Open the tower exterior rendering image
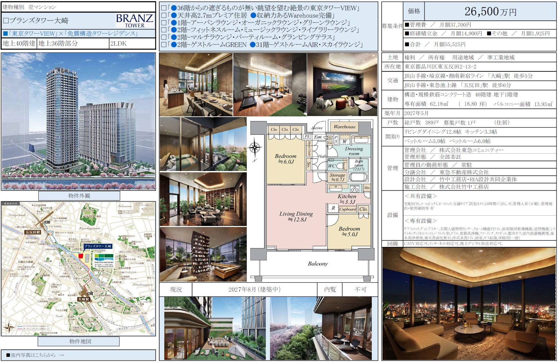Viewport: 558px width, 362px height. click(x=78, y=122)
